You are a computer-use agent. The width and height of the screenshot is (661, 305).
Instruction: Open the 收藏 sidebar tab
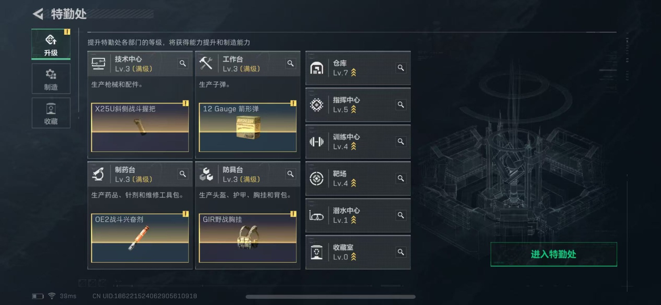[x=51, y=113]
